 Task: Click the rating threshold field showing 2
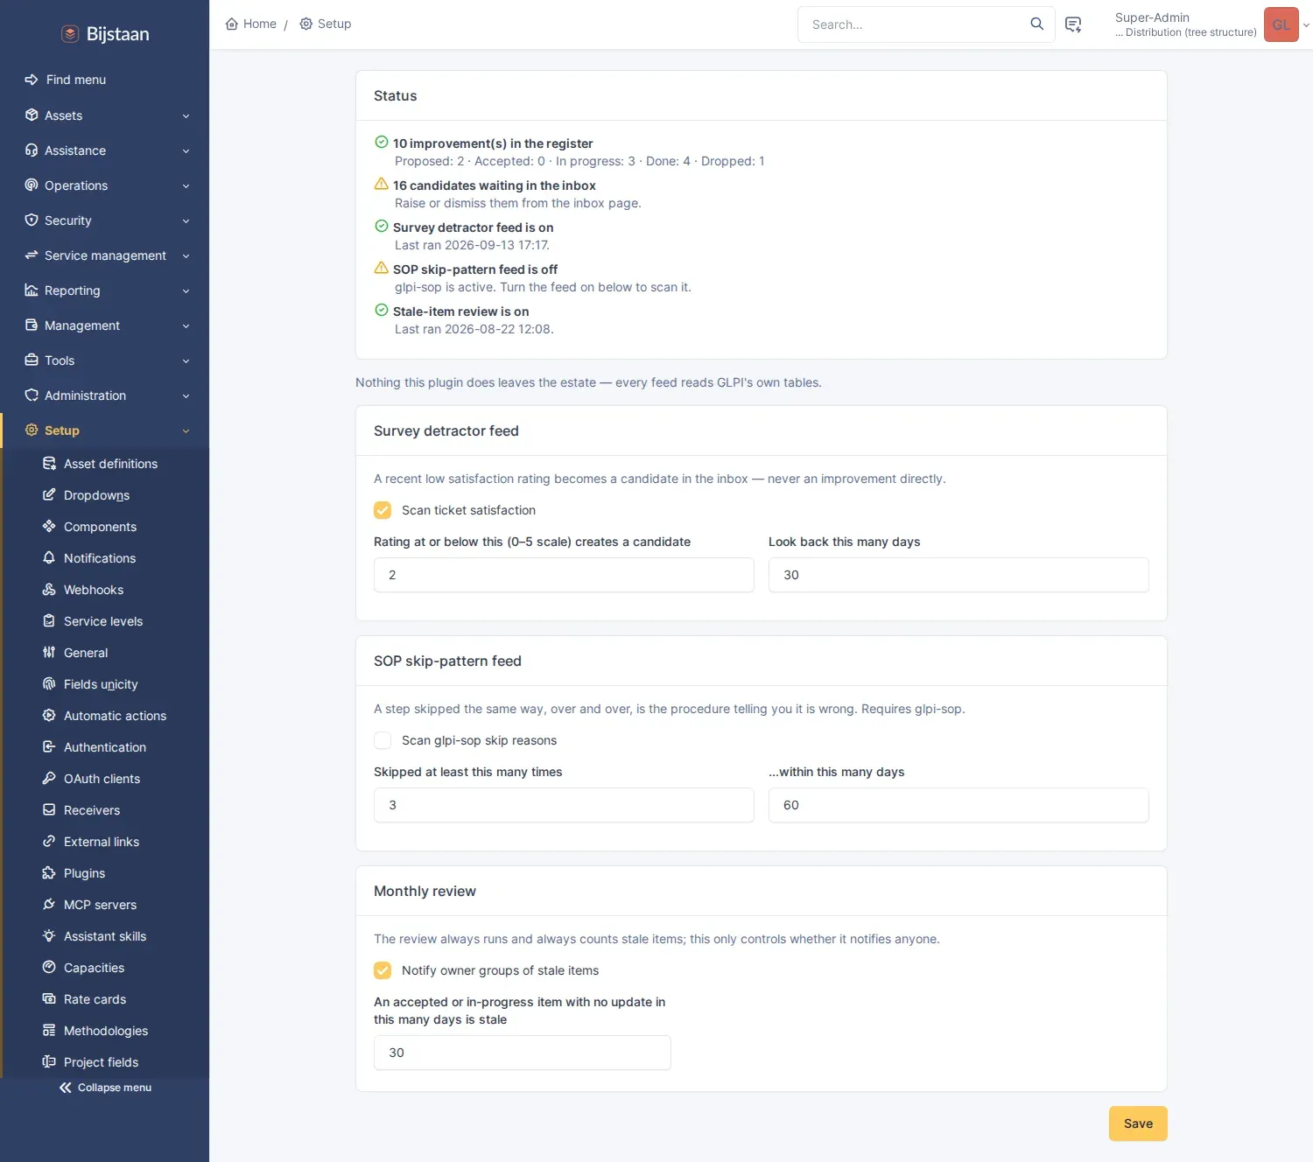[x=564, y=575]
